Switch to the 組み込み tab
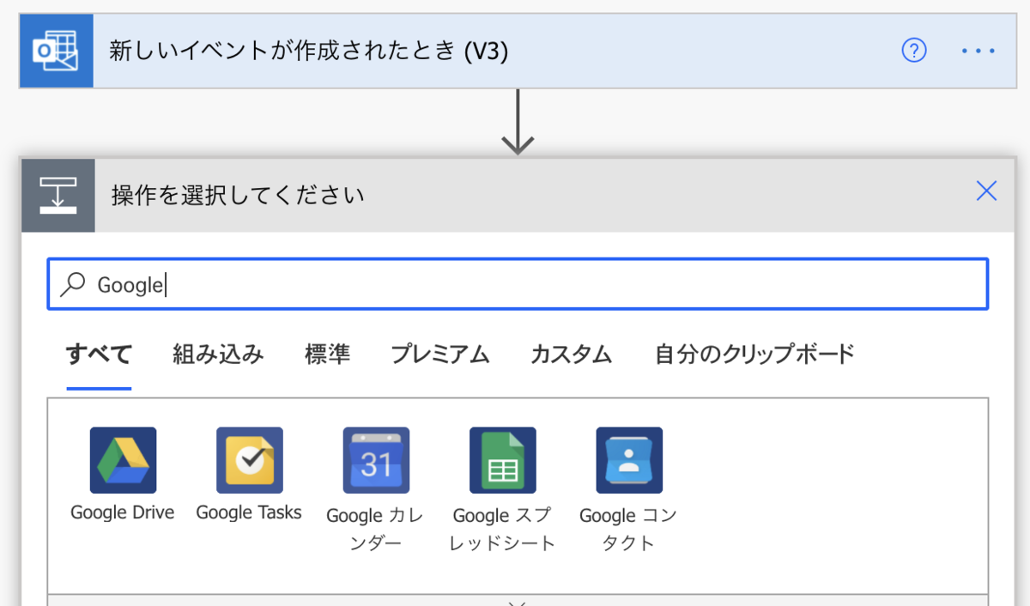Image resolution: width=1030 pixels, height=606 pixels. [217, 355]
